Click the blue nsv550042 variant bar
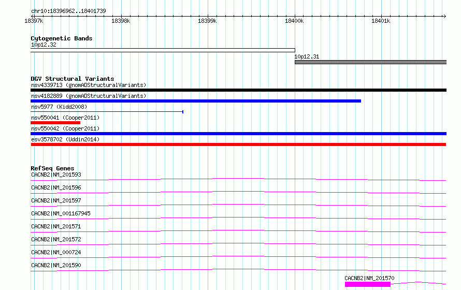The width and height of the screenshot is (461, 290). tap(238, 134)
